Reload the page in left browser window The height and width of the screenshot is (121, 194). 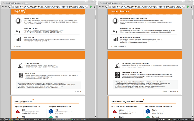click(9, 7)
